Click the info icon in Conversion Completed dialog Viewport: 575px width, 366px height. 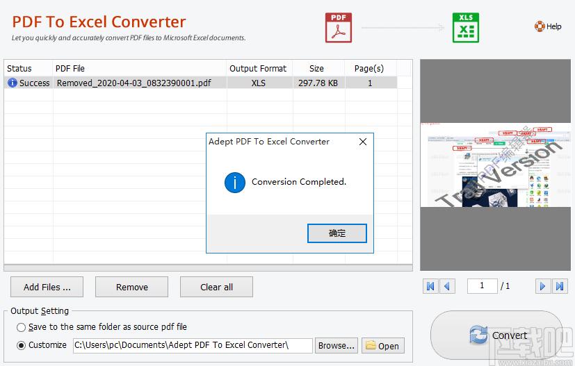235,183
